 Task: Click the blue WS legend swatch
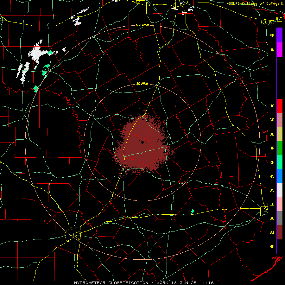click(x=280, y=176)
